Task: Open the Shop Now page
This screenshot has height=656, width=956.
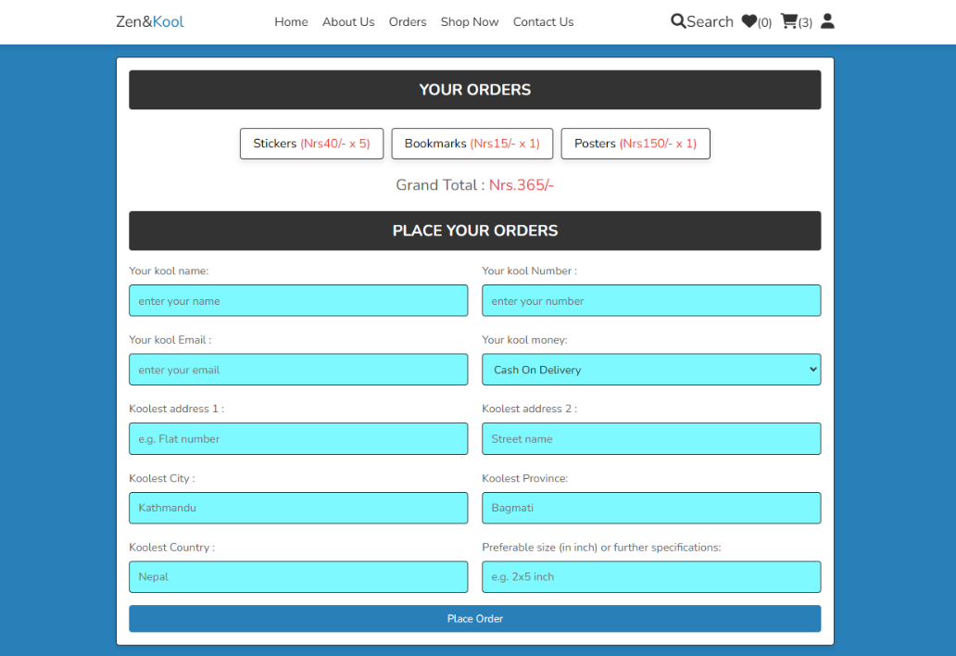Action: point(470,22)
